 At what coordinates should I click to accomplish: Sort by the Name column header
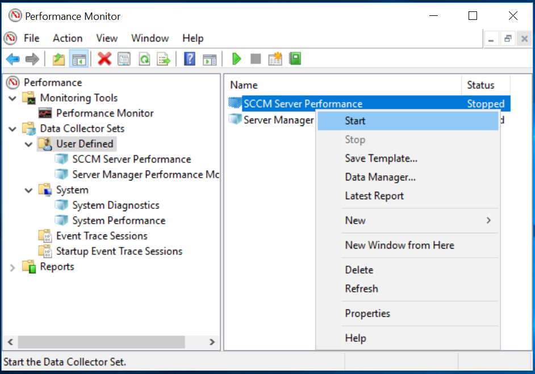(x=343, y=85)
